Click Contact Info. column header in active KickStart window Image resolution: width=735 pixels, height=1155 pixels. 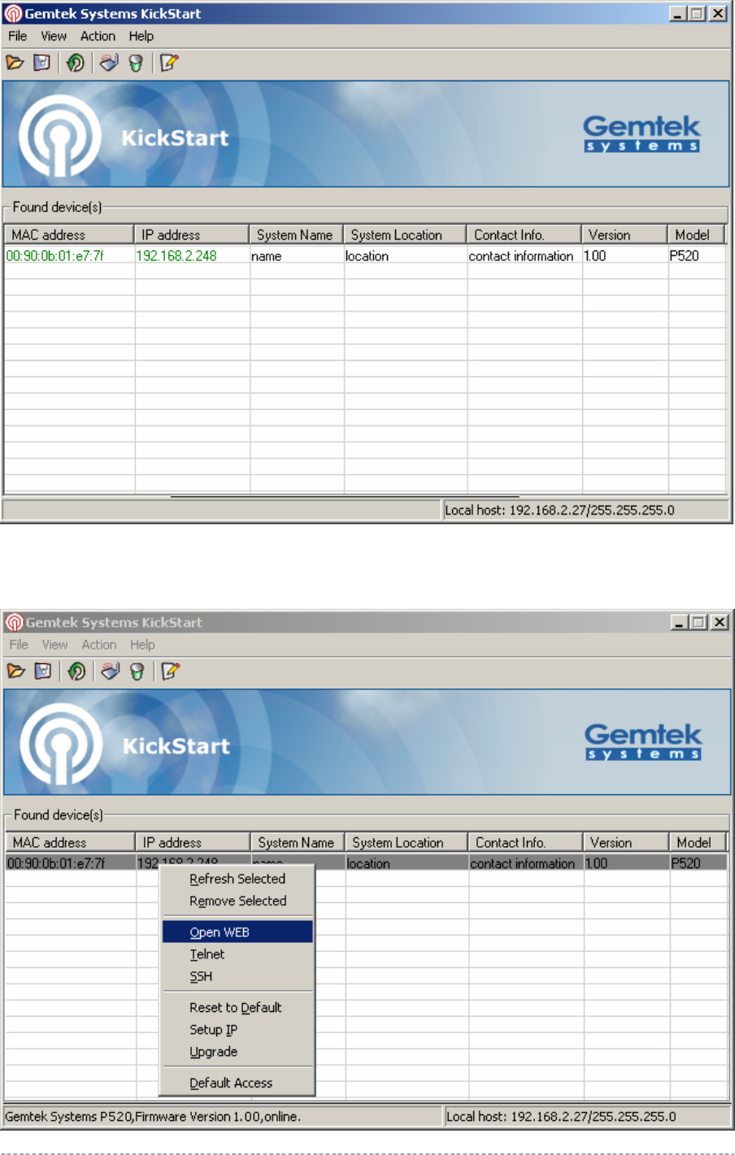[x=524, y=235]
